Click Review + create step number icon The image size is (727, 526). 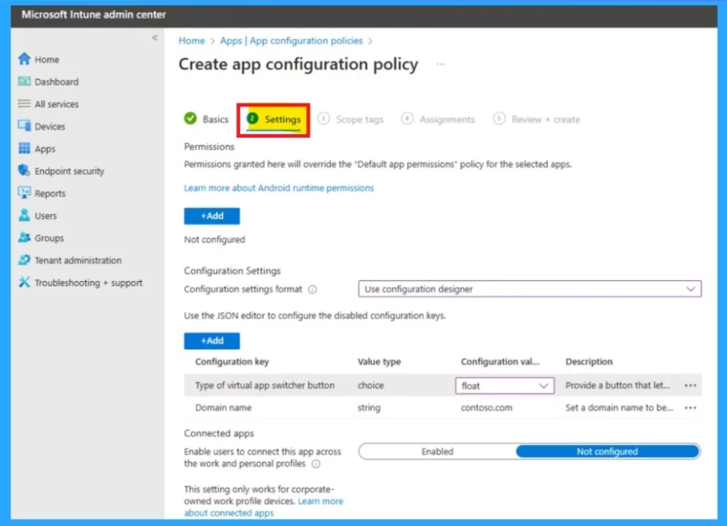(499, 119)
